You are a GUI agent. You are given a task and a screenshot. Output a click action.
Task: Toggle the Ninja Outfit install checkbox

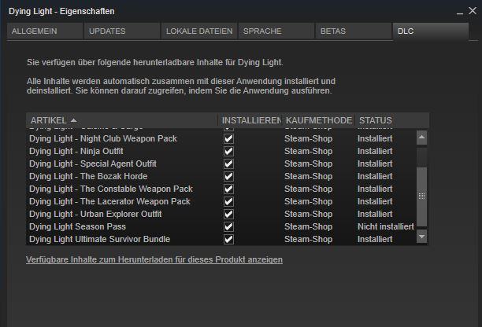(228, 151)
